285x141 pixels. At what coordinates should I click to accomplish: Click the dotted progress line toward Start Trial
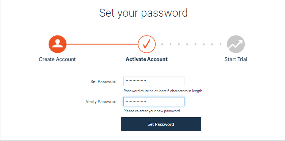coord(191,44)
